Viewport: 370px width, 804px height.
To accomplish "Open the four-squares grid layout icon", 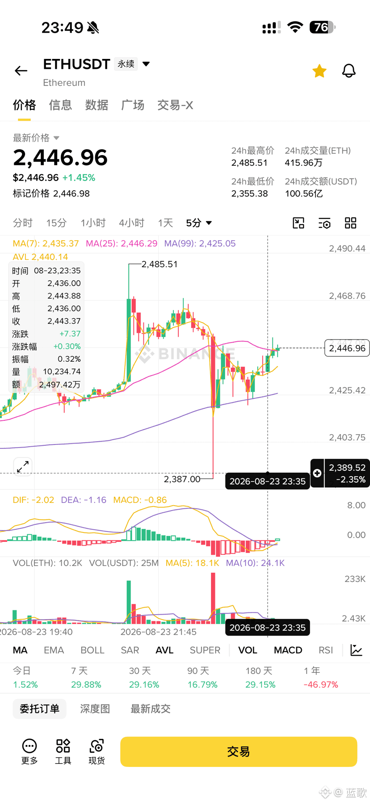I will [351, 223].
